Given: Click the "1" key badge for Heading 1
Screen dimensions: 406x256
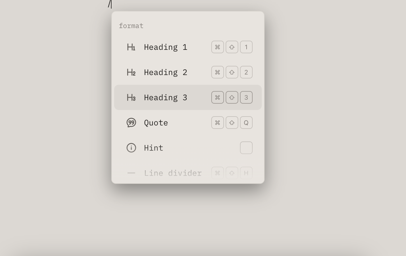Looking at the screenshot, I should click(x=246, y=47).
